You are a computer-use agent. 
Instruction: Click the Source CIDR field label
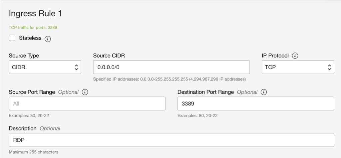(x=109, y=56)
